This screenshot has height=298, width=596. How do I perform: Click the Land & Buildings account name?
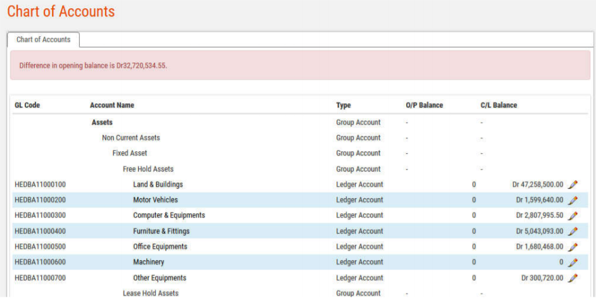[x=158, y=185]
